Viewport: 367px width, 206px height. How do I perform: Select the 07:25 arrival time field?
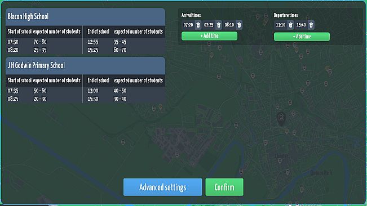[x=209, y=25]
